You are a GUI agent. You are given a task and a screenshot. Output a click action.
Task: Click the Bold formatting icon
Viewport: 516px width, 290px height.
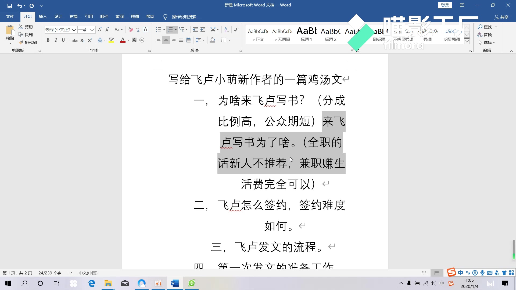pyautogui.click(x=48, y=40)
